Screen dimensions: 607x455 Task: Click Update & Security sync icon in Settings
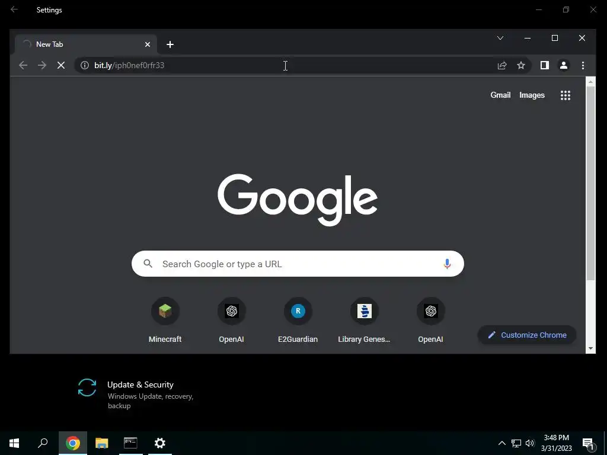click(x=87, y=387)
